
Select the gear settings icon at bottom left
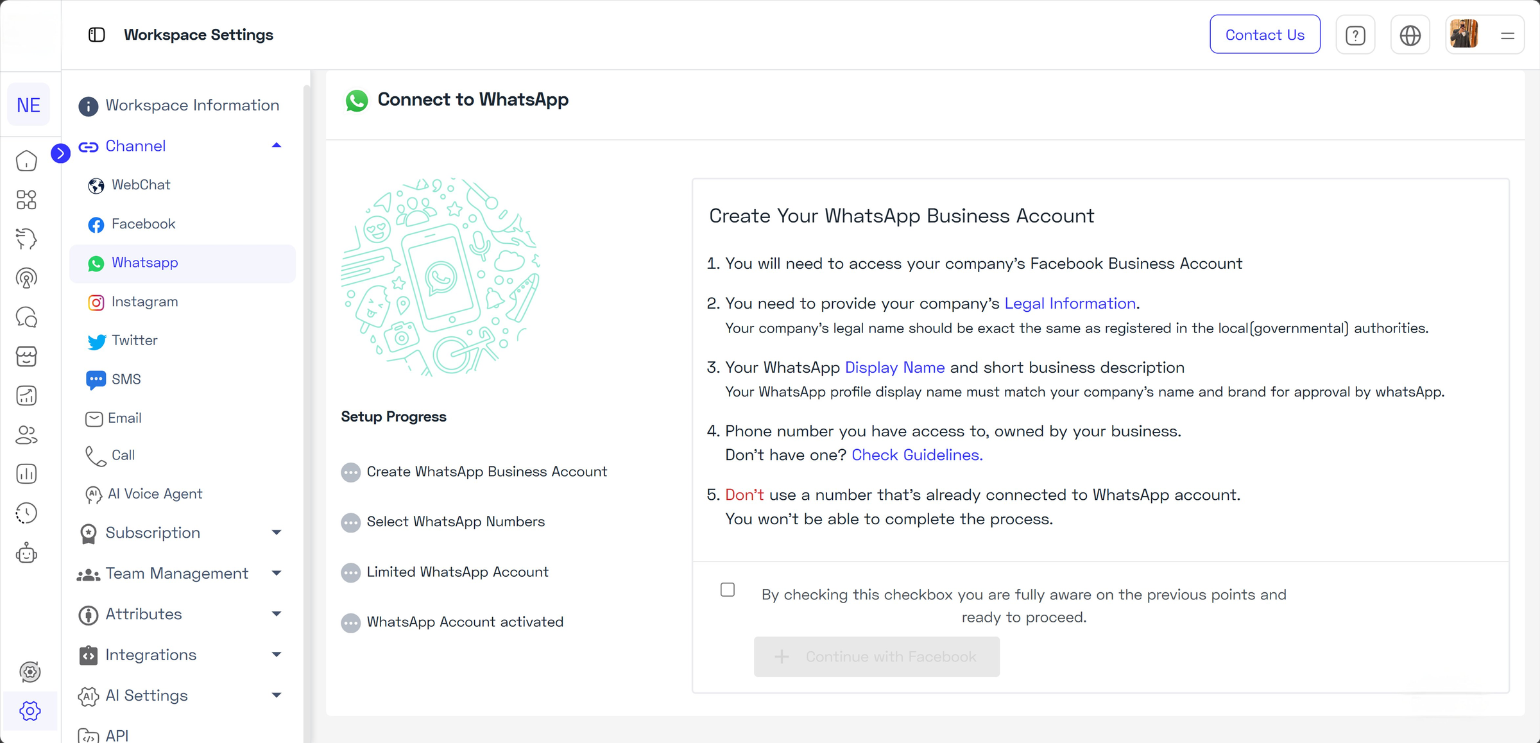click(x=30, y=710)
